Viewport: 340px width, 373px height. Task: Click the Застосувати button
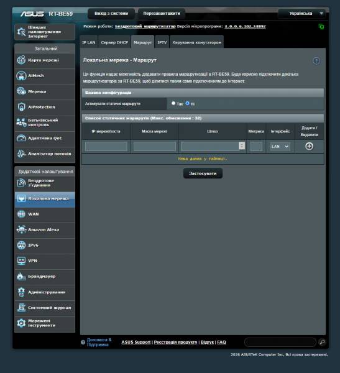pyautogui.click(x=203, y=173)
